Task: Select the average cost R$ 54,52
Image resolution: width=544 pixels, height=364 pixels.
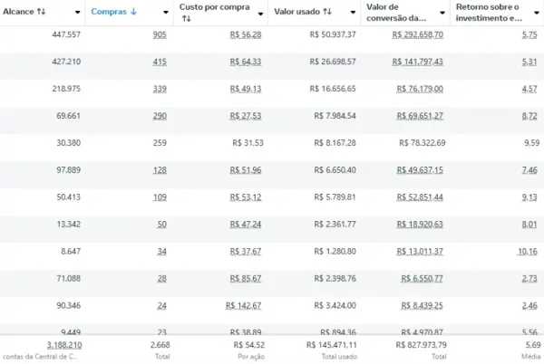Action: coord(249,345)
